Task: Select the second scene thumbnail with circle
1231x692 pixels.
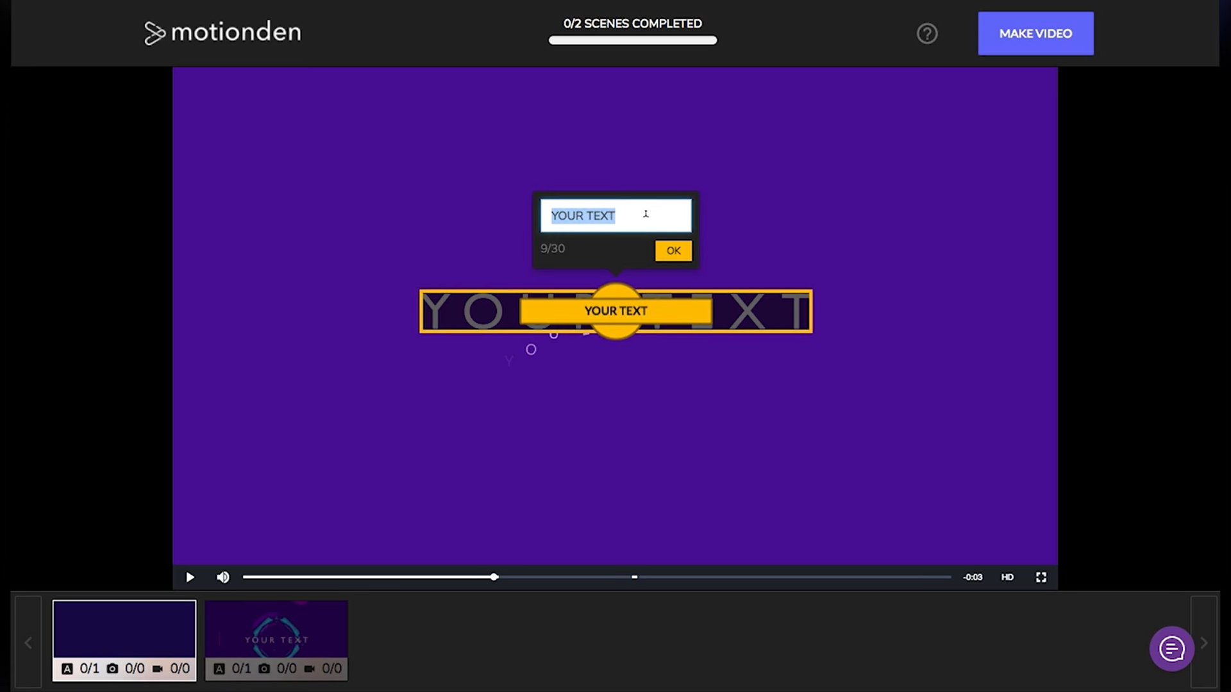Action: pyautogui.click(x=276, y=629)
